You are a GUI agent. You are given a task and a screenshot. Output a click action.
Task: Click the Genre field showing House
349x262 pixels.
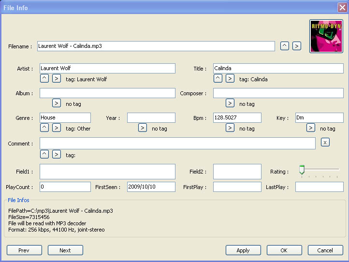[x=65, y=117]
